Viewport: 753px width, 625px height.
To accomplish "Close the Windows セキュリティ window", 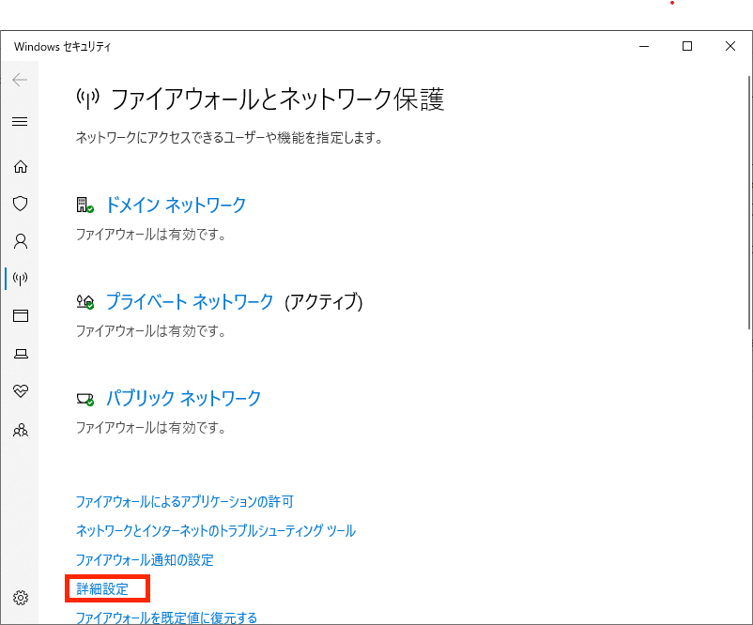I will (730, 46).
